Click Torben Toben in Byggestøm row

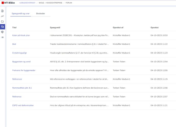[119, 62]
